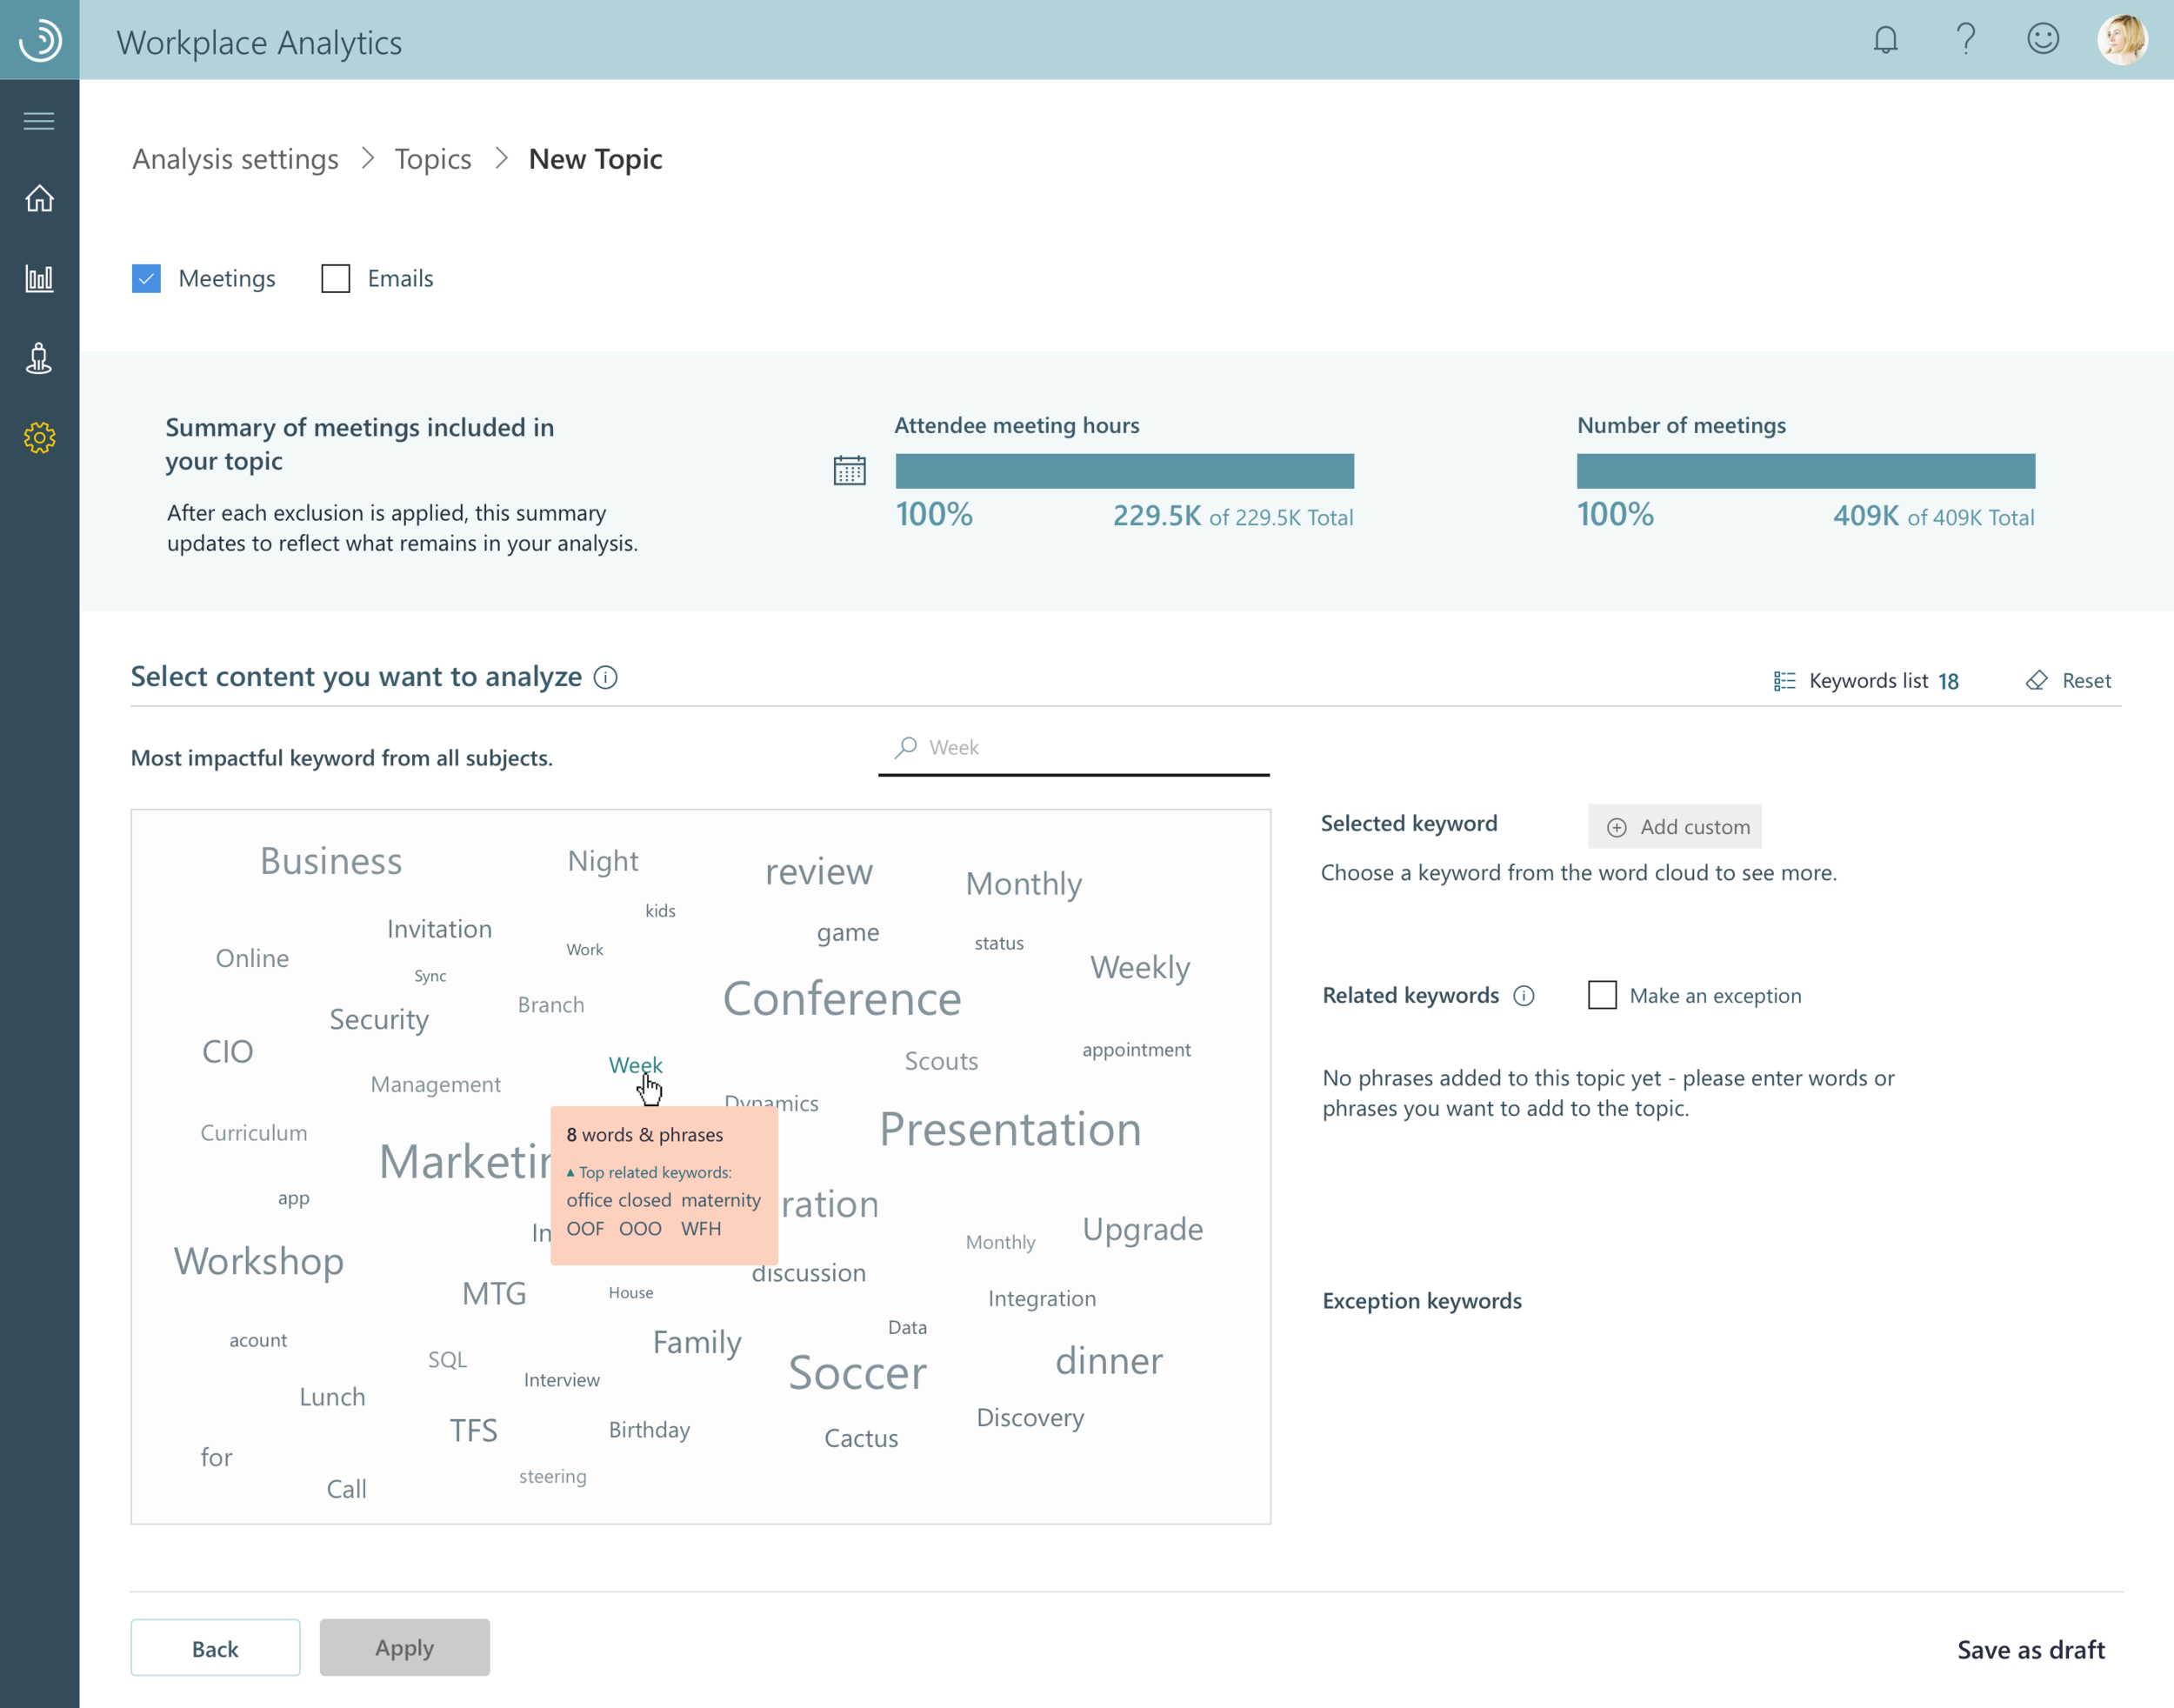Navigate to Analysis settings breadcrumb

pos(235,159)
